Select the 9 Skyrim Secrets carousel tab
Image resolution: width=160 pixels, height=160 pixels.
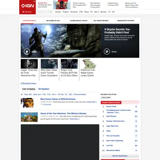(x=29, y=21)
